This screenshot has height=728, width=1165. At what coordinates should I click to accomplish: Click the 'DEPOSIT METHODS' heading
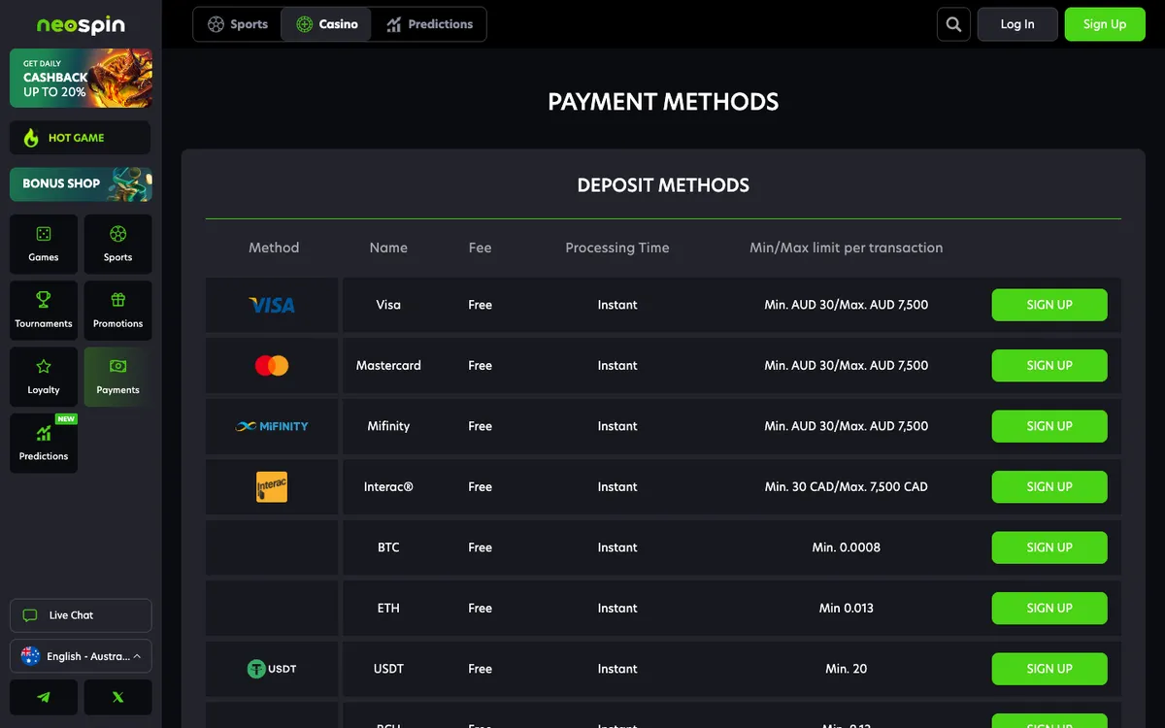[x=663, y=185]
